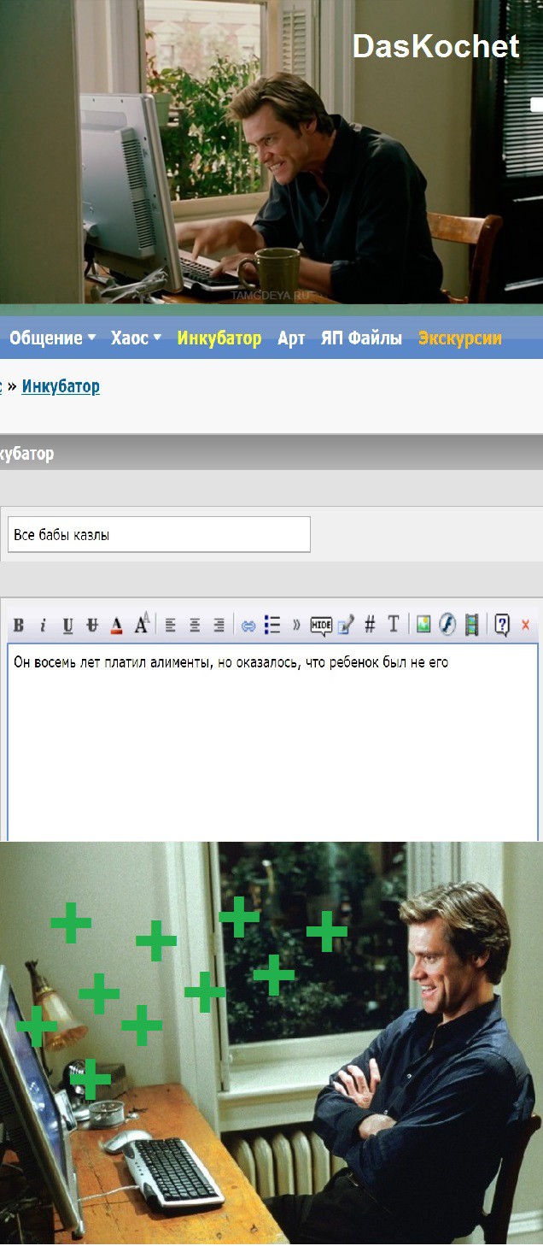Screen dimensions: 543x1246
Task: Open the font size tool
Action: [142, 625]
